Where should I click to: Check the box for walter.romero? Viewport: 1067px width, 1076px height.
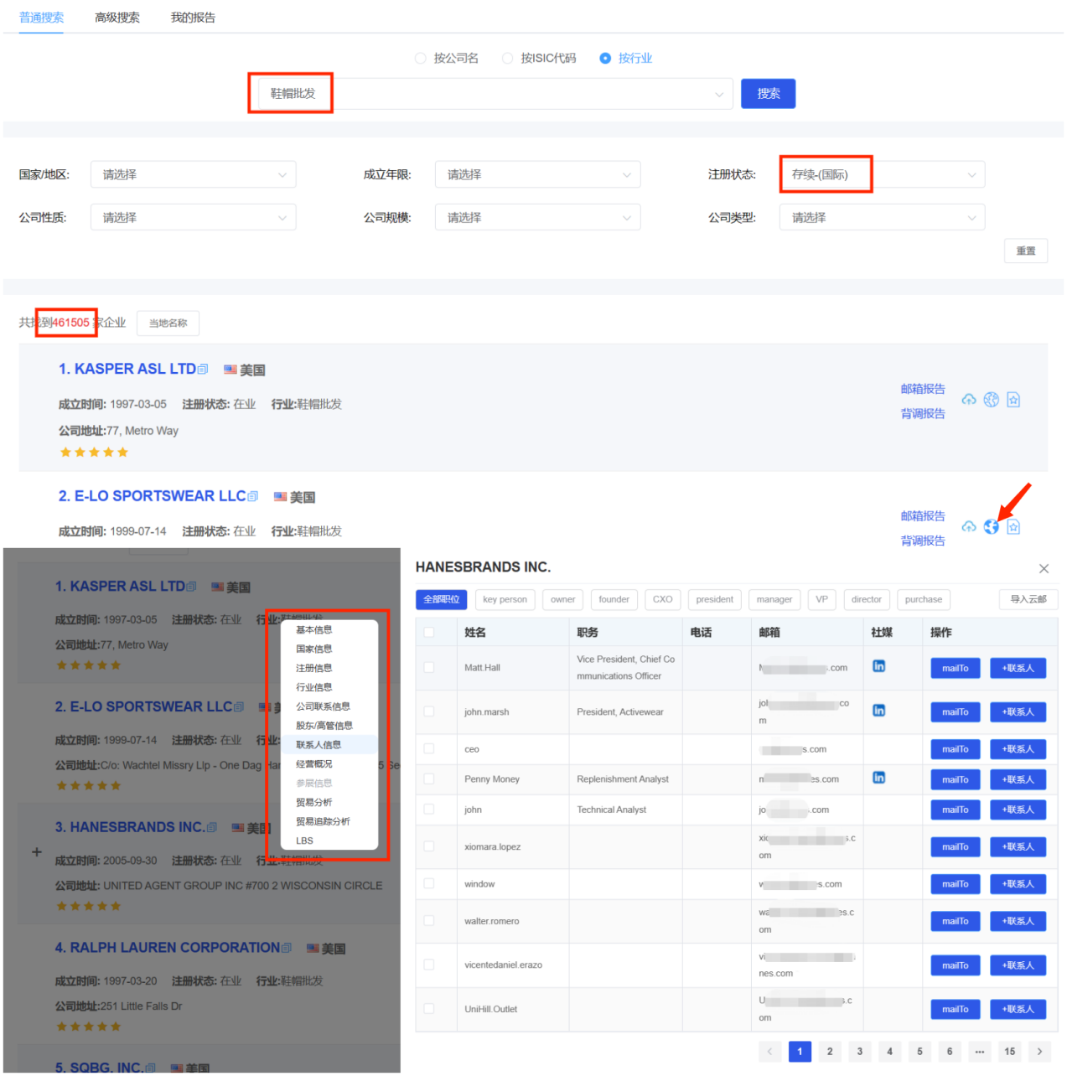[x=429, y=921]
